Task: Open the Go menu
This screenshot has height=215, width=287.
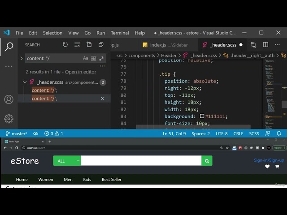Action: 87,33
